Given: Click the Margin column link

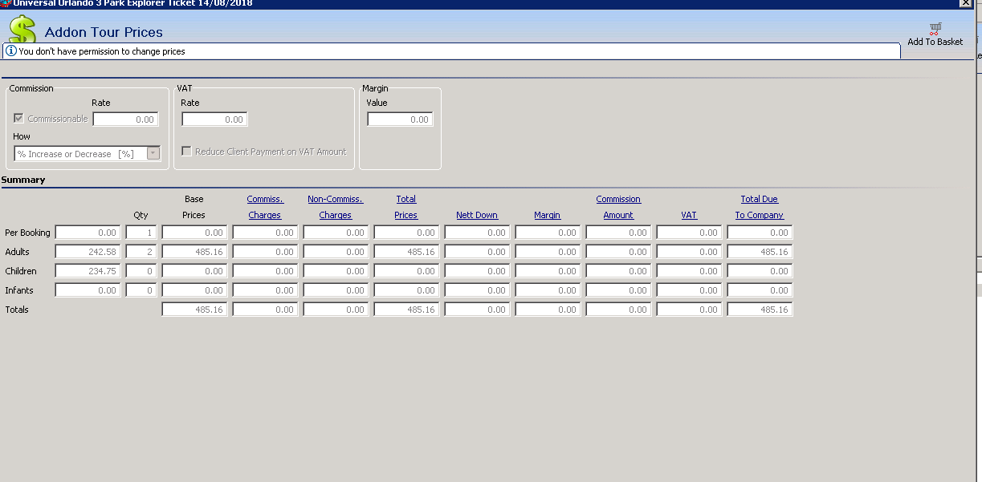Looking at the screenshot, I should (548, 215).
